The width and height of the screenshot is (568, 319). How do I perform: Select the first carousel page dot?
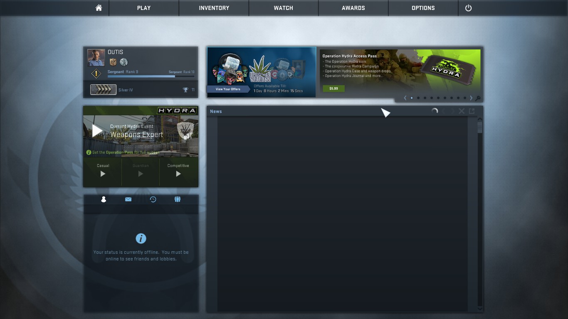click(x=412, y=98)
